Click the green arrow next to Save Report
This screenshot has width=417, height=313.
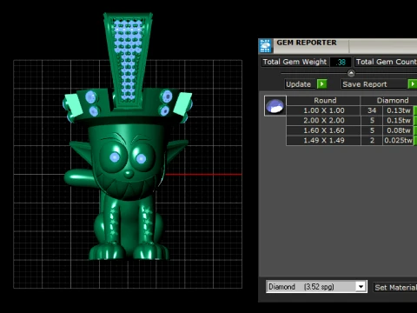tap(413, 84)
